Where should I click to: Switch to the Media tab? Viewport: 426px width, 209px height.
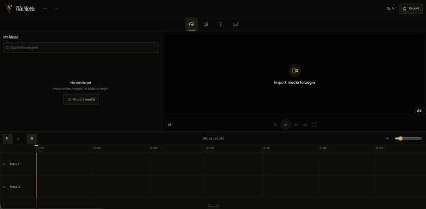tap(191, 24)
